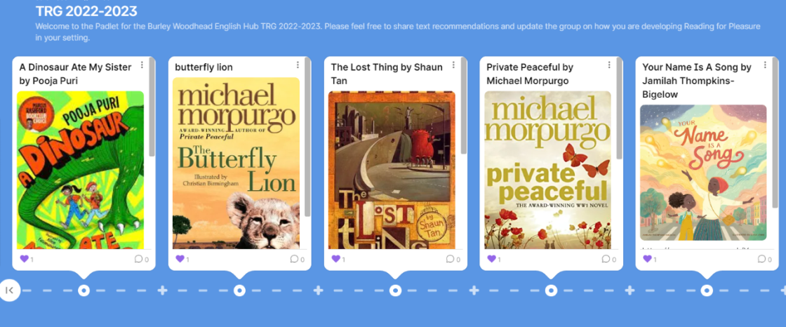Jump to timeline start with skip-back button
This screenshot has width=786, height=327.
10,290
